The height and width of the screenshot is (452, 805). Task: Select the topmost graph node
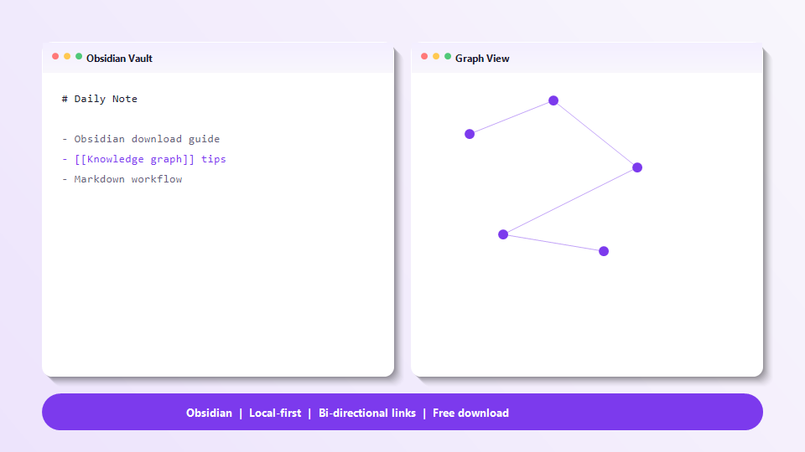pos(553,100)
